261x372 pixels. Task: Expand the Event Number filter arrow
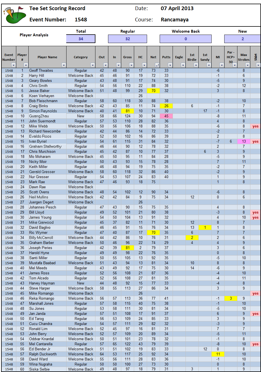pyautogui.click(x=13, y=65)
